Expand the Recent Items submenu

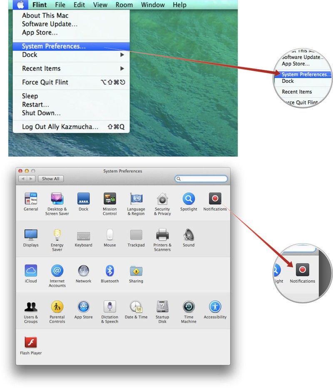point(71,69)
